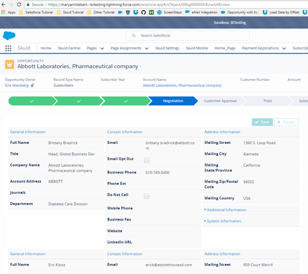Open the eMail Integration bookmark

tap(201, 13)
